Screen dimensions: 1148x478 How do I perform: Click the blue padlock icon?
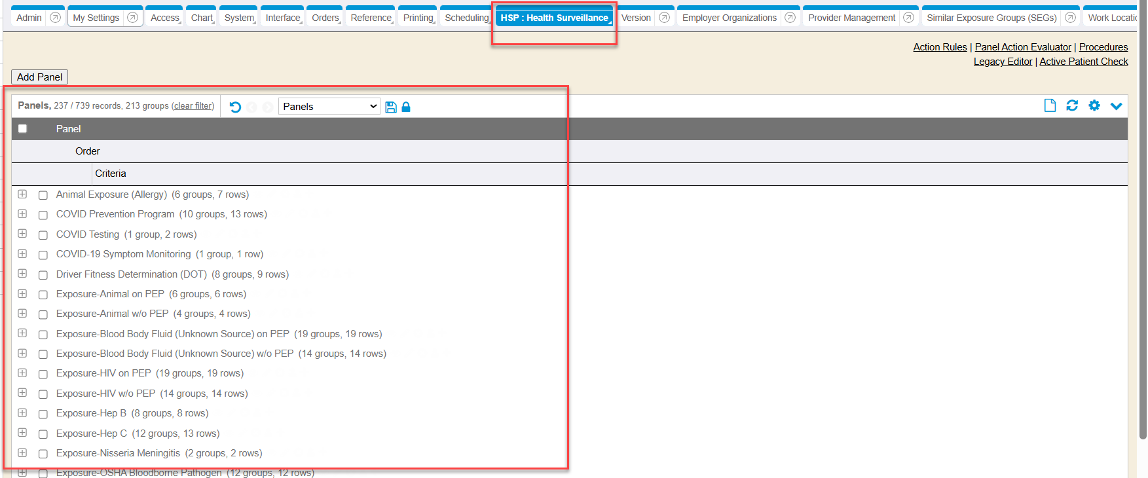[x=406, y=107]
